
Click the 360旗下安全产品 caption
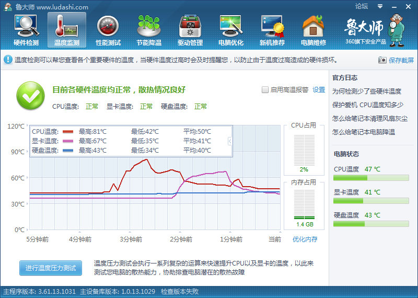pos(366,42)
